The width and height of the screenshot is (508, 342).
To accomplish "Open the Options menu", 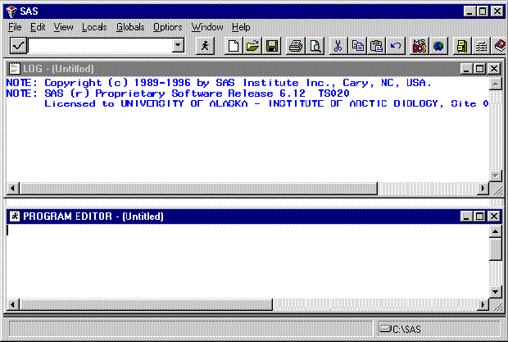I will (x=167, y=27).
